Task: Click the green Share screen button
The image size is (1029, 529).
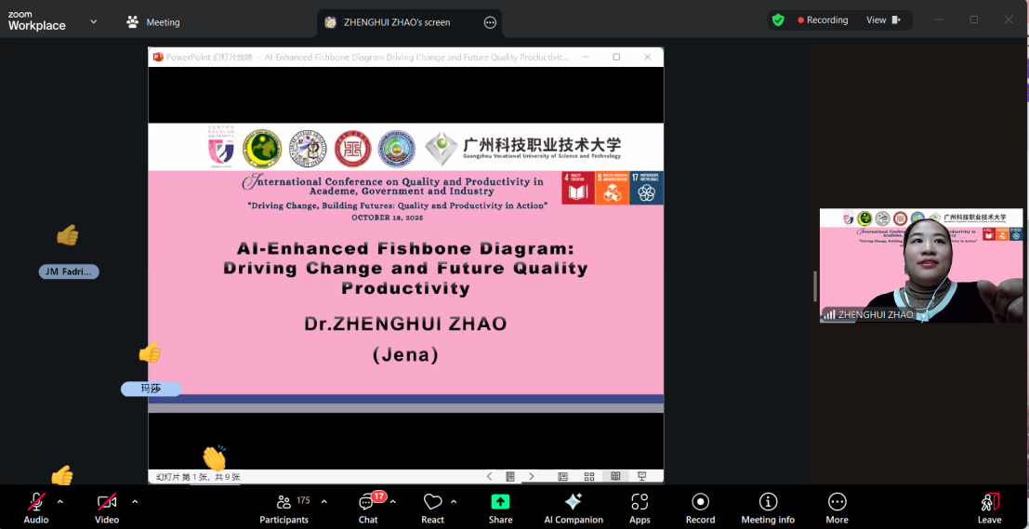Action: [500, 503]
